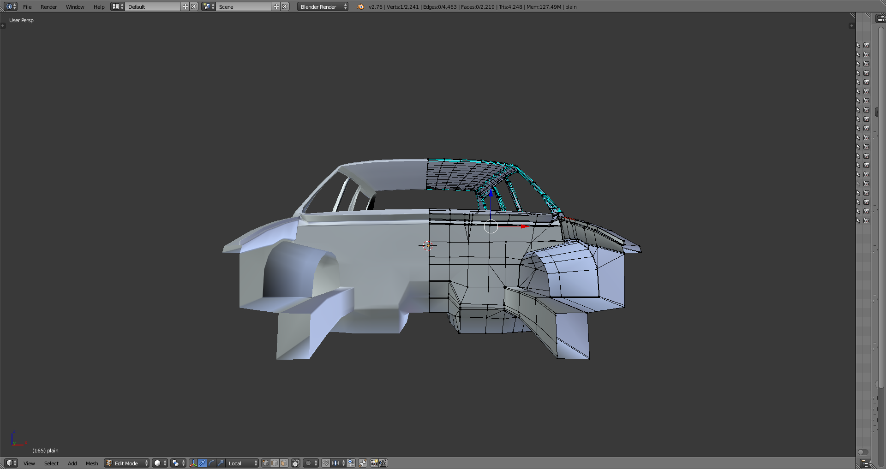Open the Blender Render engine dropdown
This screenshot has width=886, height=469.
point(323,6)
